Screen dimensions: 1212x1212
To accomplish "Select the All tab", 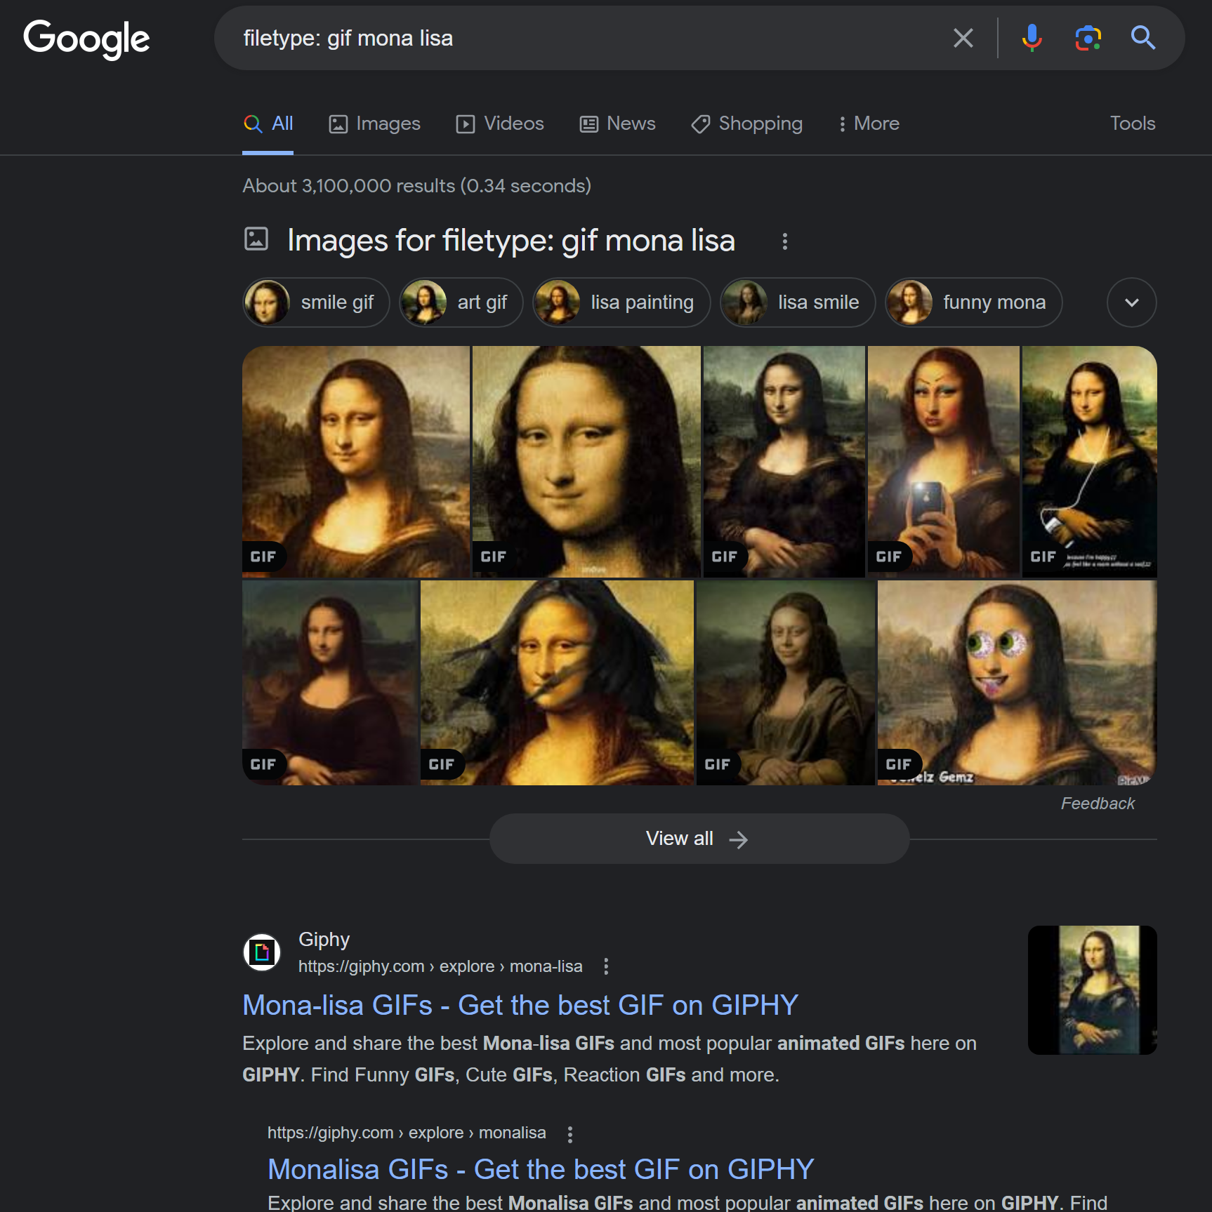I will point(268,124).
